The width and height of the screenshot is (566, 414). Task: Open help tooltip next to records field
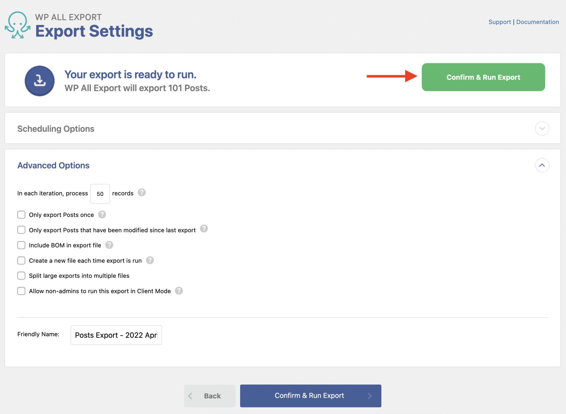pyautogui.click(x=142, y=193)
